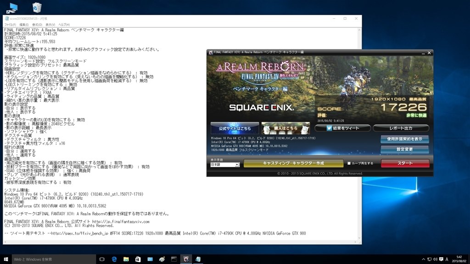The height and width of the screenshot is (264, 470).
Task: Click the benchmark window title bar icon
Action: tap(210, 52)
